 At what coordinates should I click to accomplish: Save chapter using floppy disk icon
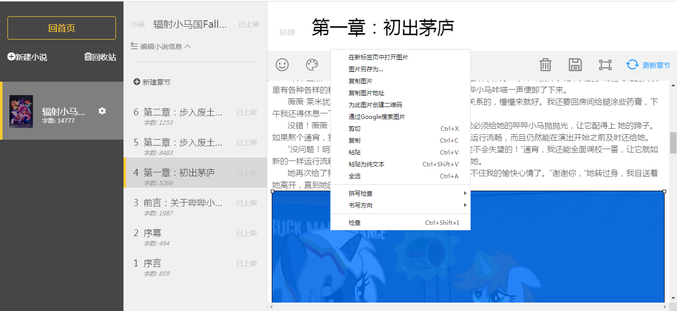click(x=575, y=64)
